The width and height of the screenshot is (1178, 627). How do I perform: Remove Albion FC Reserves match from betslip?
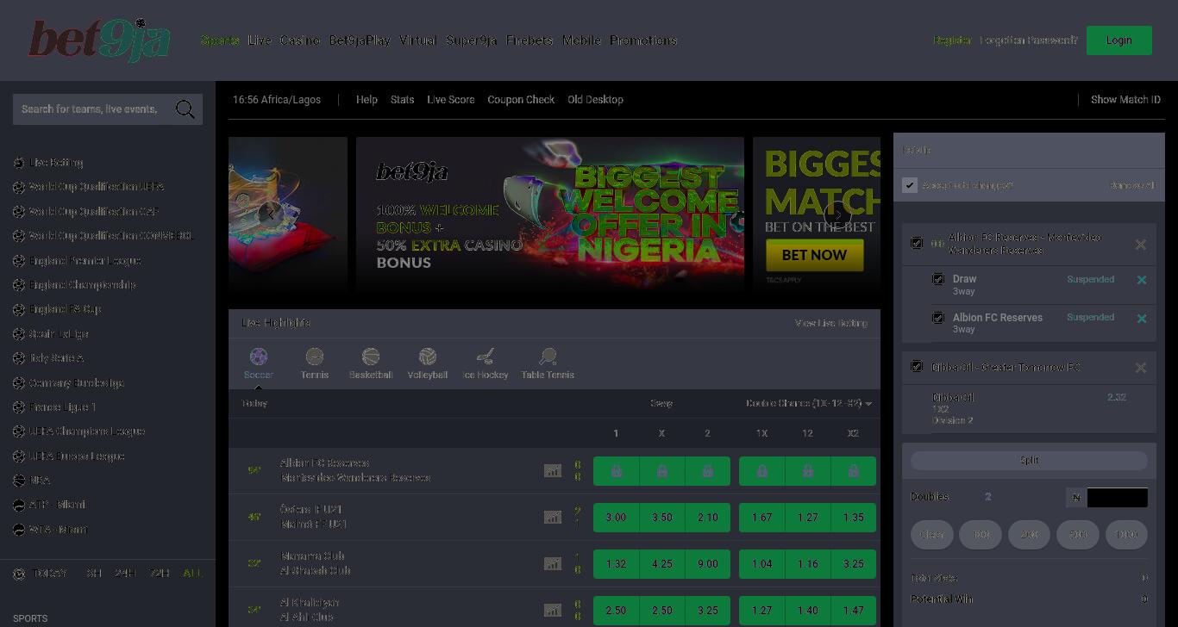coord(1141,245)
